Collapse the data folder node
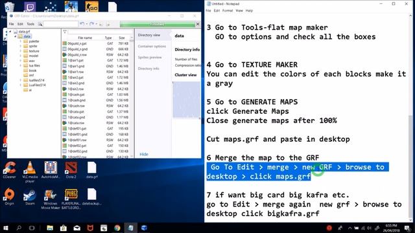 click(16, 36)
